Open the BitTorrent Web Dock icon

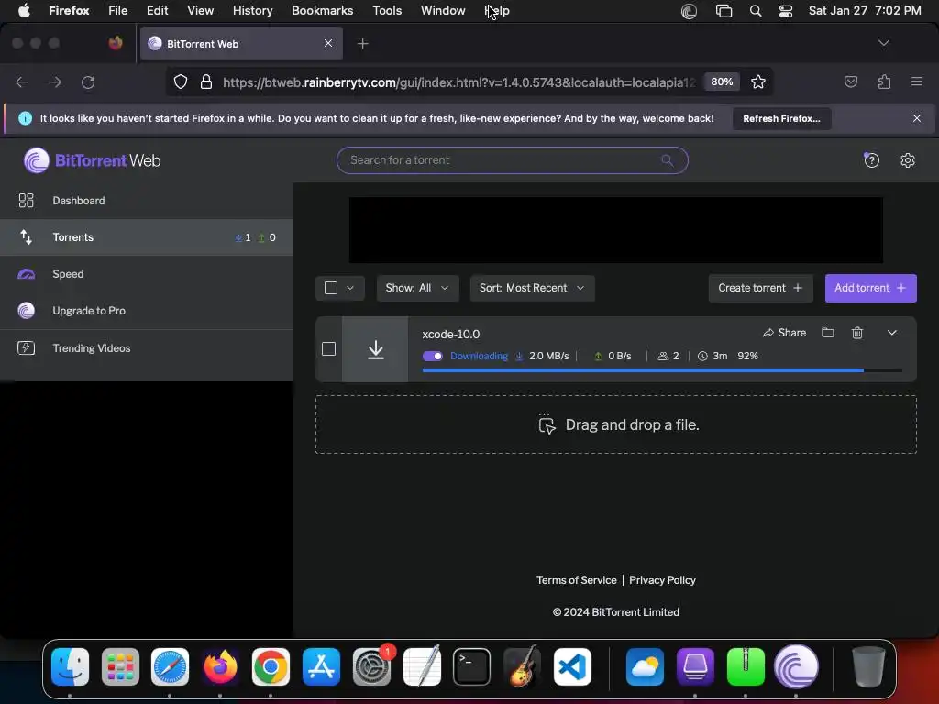[x=796, y=667]
